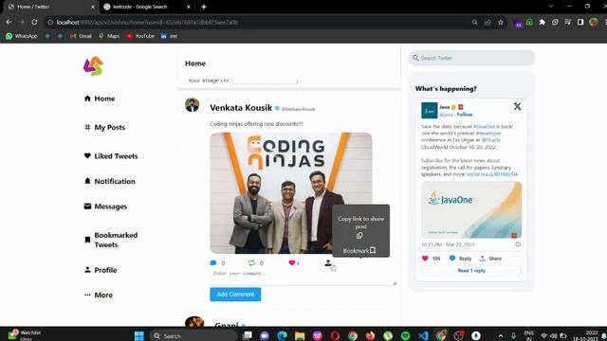This screenshot has width=607, height=341.
Task: Follow the Java account
Action: (x=465, y=115)
